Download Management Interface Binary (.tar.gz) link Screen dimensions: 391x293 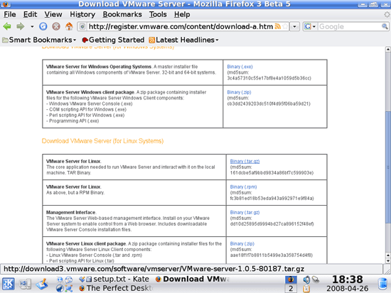(245, 212)
